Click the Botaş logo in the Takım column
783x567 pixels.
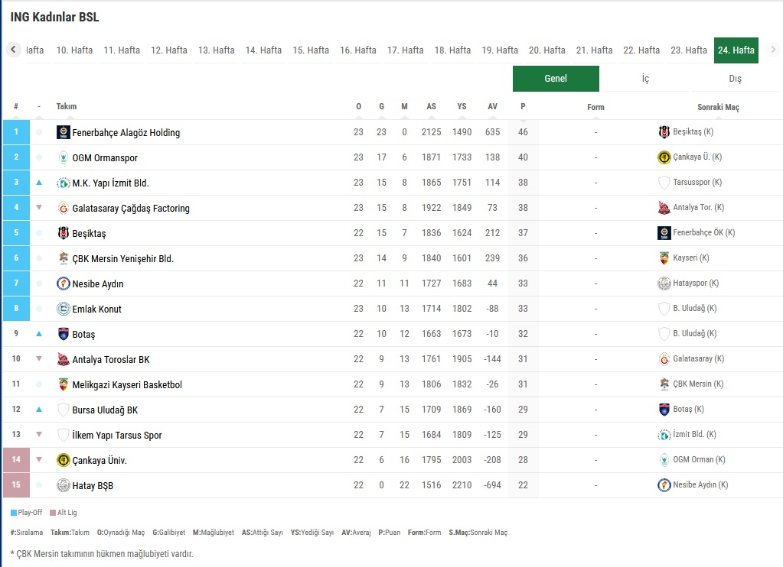click(63, 334)
